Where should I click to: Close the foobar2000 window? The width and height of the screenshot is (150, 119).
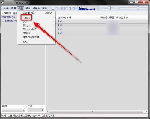144,2
